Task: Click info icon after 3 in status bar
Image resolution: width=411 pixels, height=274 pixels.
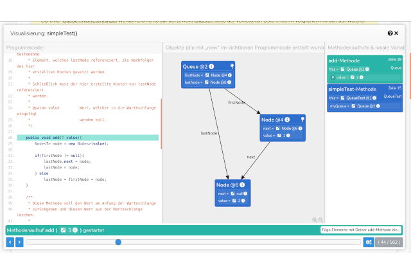Action: (x=75, y=230)
